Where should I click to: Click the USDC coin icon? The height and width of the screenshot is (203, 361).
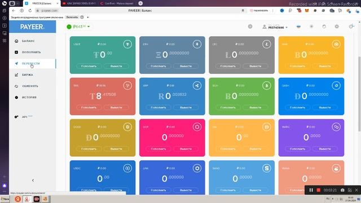pyautogui.click(x=127, y=168)
